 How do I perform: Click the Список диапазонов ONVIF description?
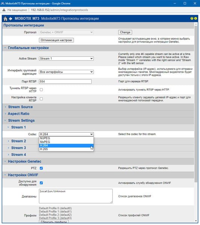135,196
